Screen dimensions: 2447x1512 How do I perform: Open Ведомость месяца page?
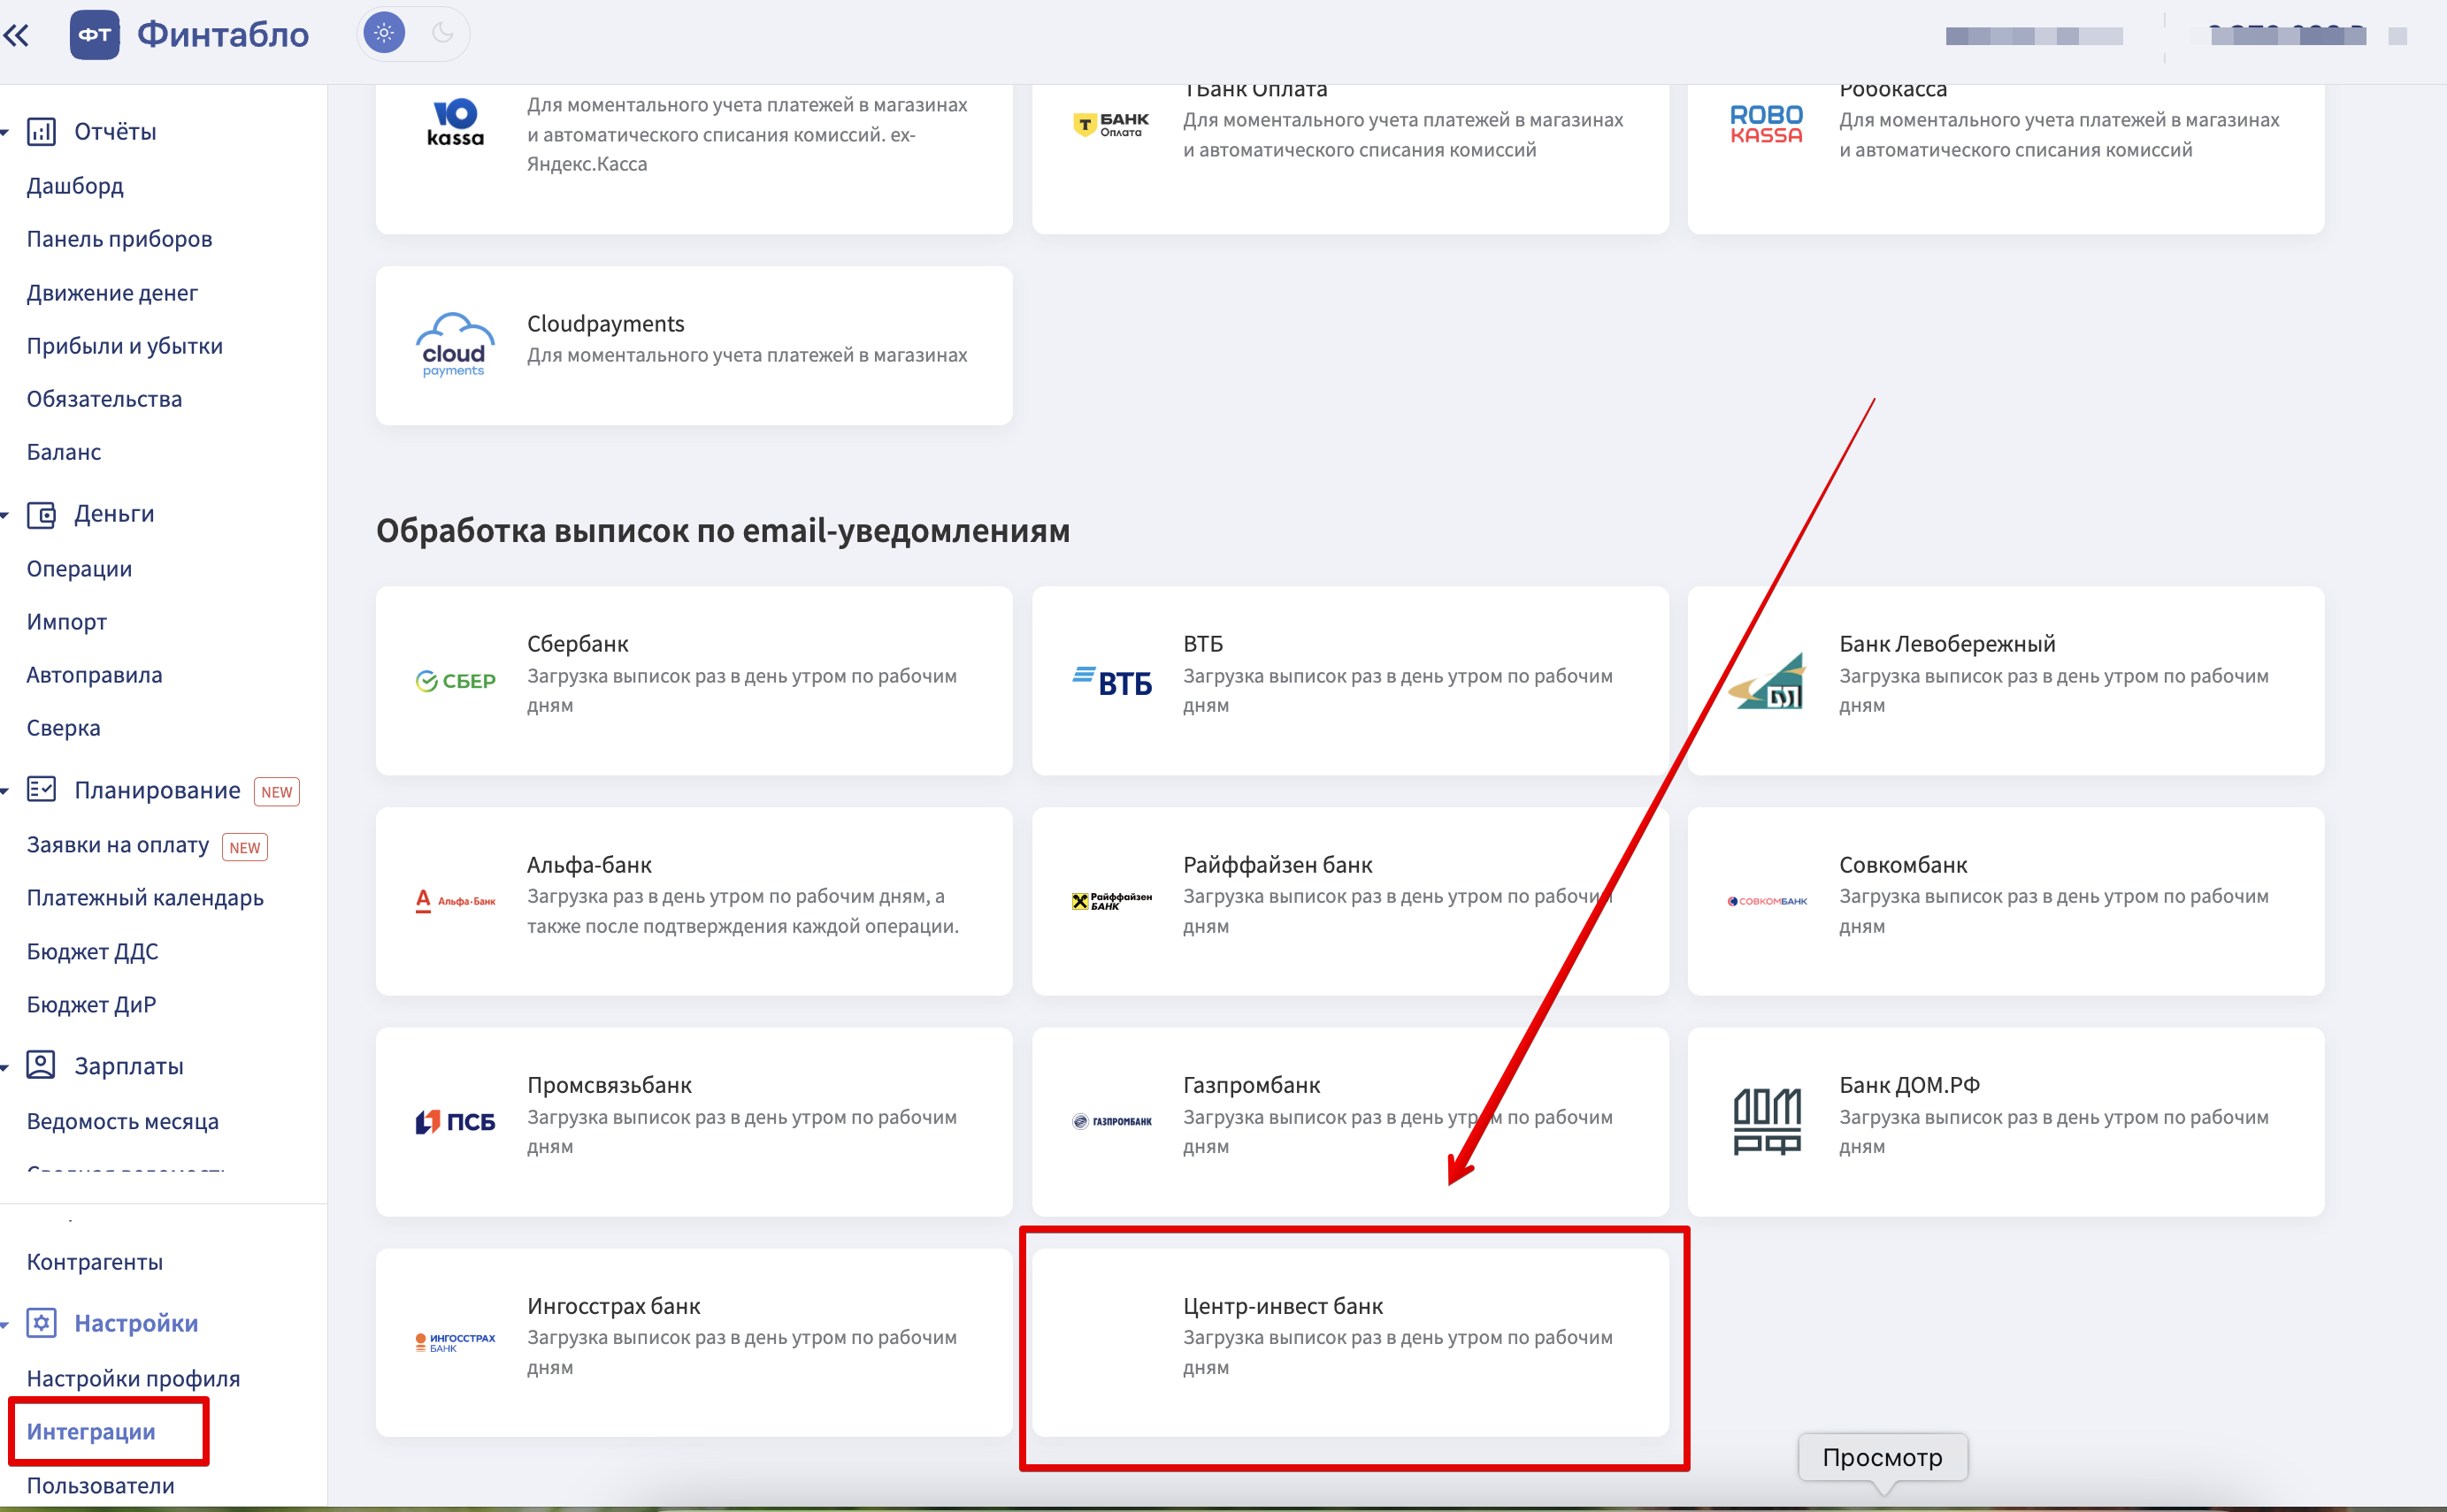point(122,1121)
